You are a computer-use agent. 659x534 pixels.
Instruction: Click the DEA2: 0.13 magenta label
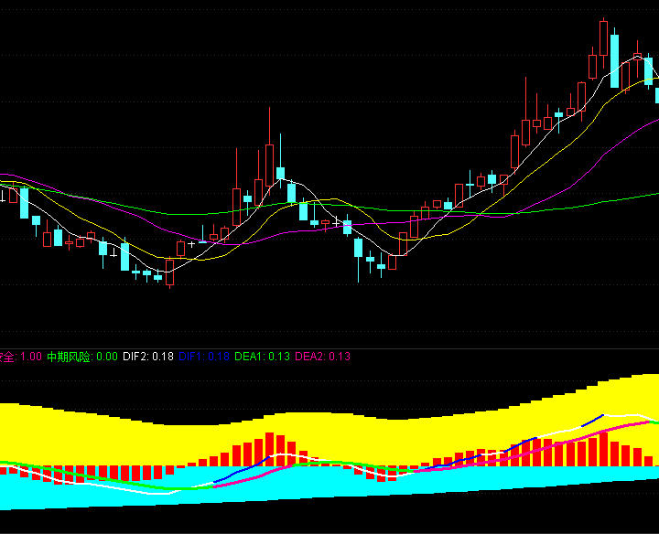(322, 357)
